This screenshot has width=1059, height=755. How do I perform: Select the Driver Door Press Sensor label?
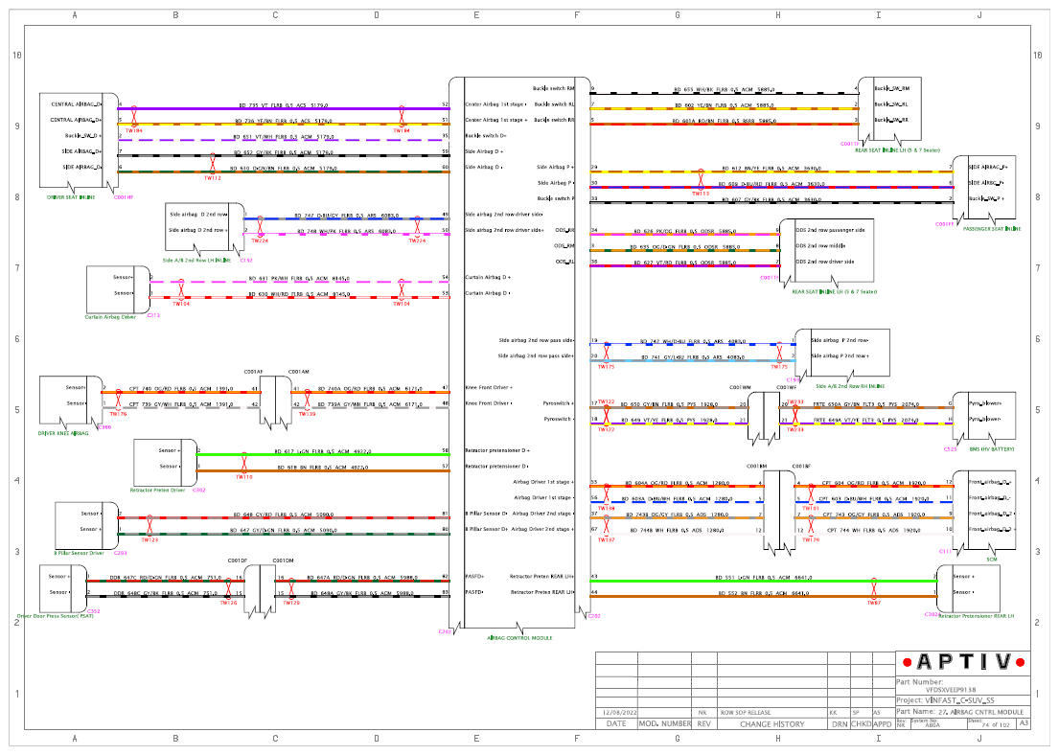tap(55, 616)
